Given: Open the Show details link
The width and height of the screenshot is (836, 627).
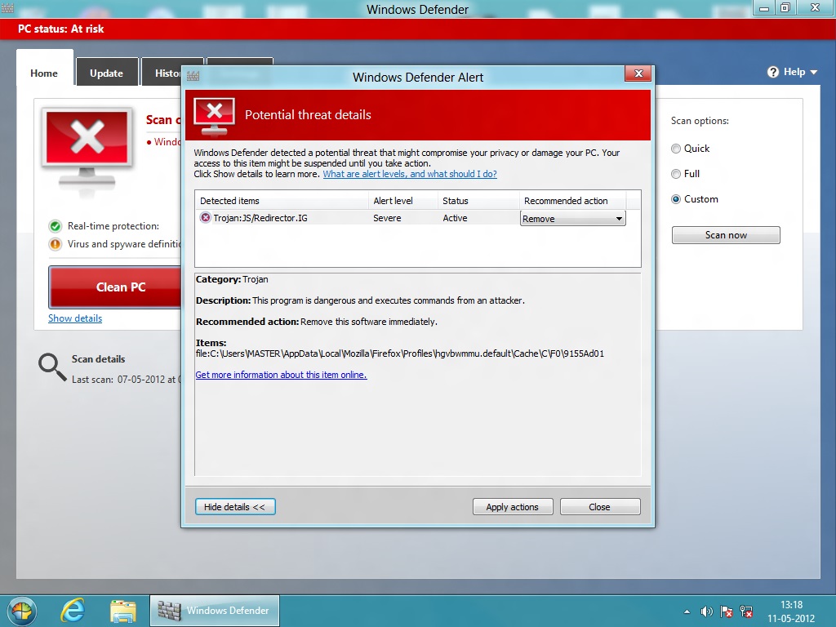Looking at the screenshot, I should (75, 318).
